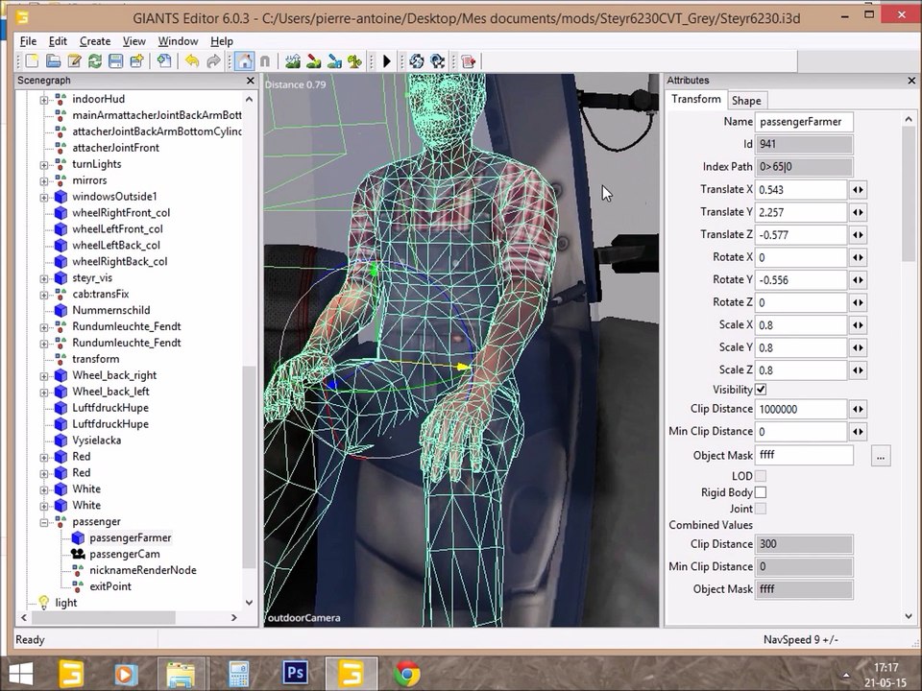Open the Create menu

(94, 41)
